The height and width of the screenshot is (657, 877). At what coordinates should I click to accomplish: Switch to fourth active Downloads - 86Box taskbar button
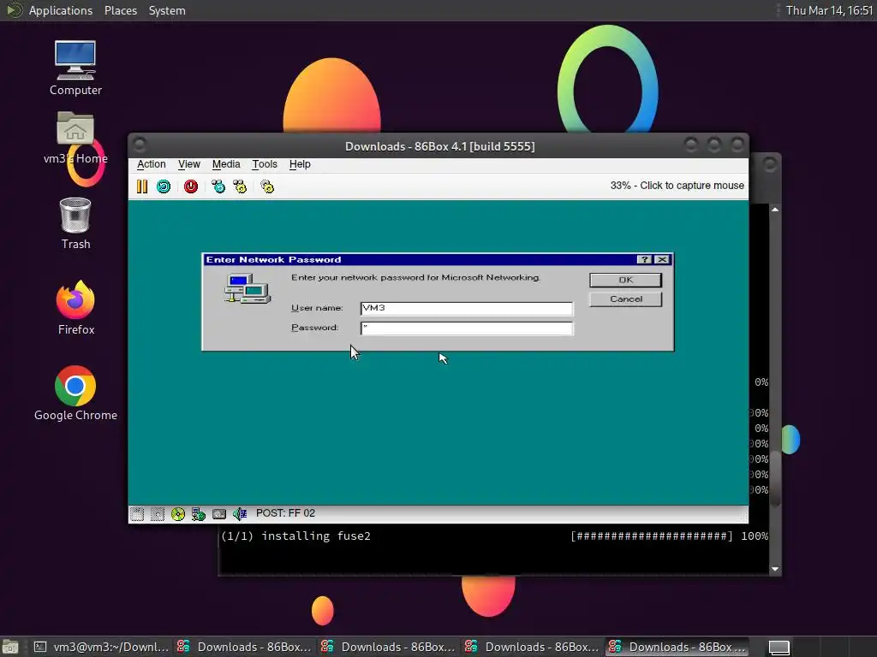click(677, 647)
